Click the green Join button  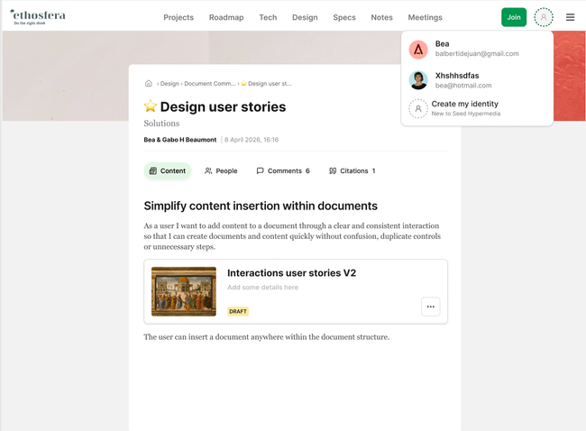click(514, 17)
